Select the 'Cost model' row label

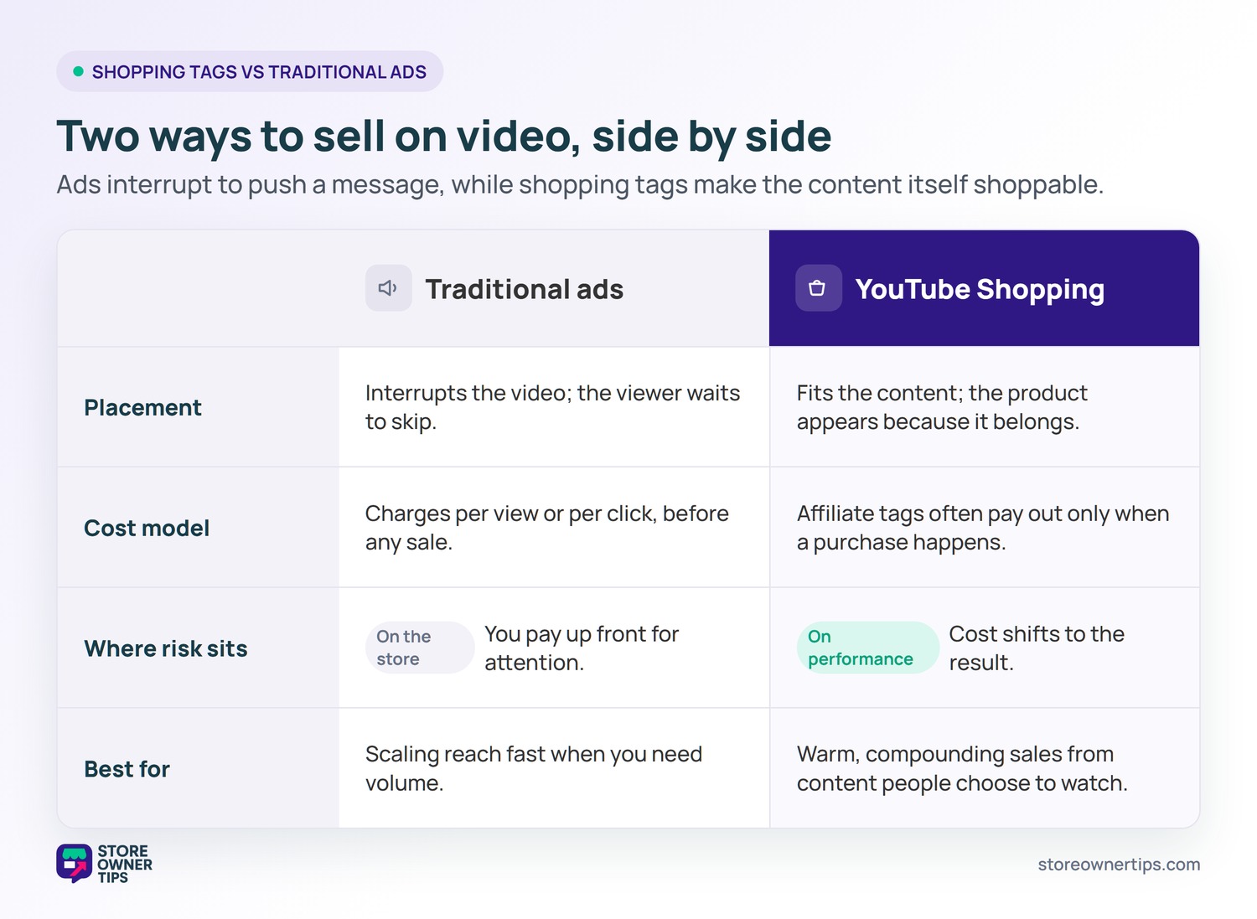[147, 528]
